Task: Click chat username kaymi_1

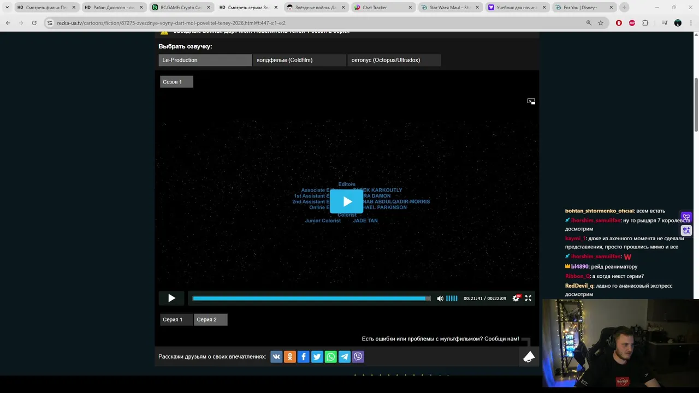Action: coord(575,239)
